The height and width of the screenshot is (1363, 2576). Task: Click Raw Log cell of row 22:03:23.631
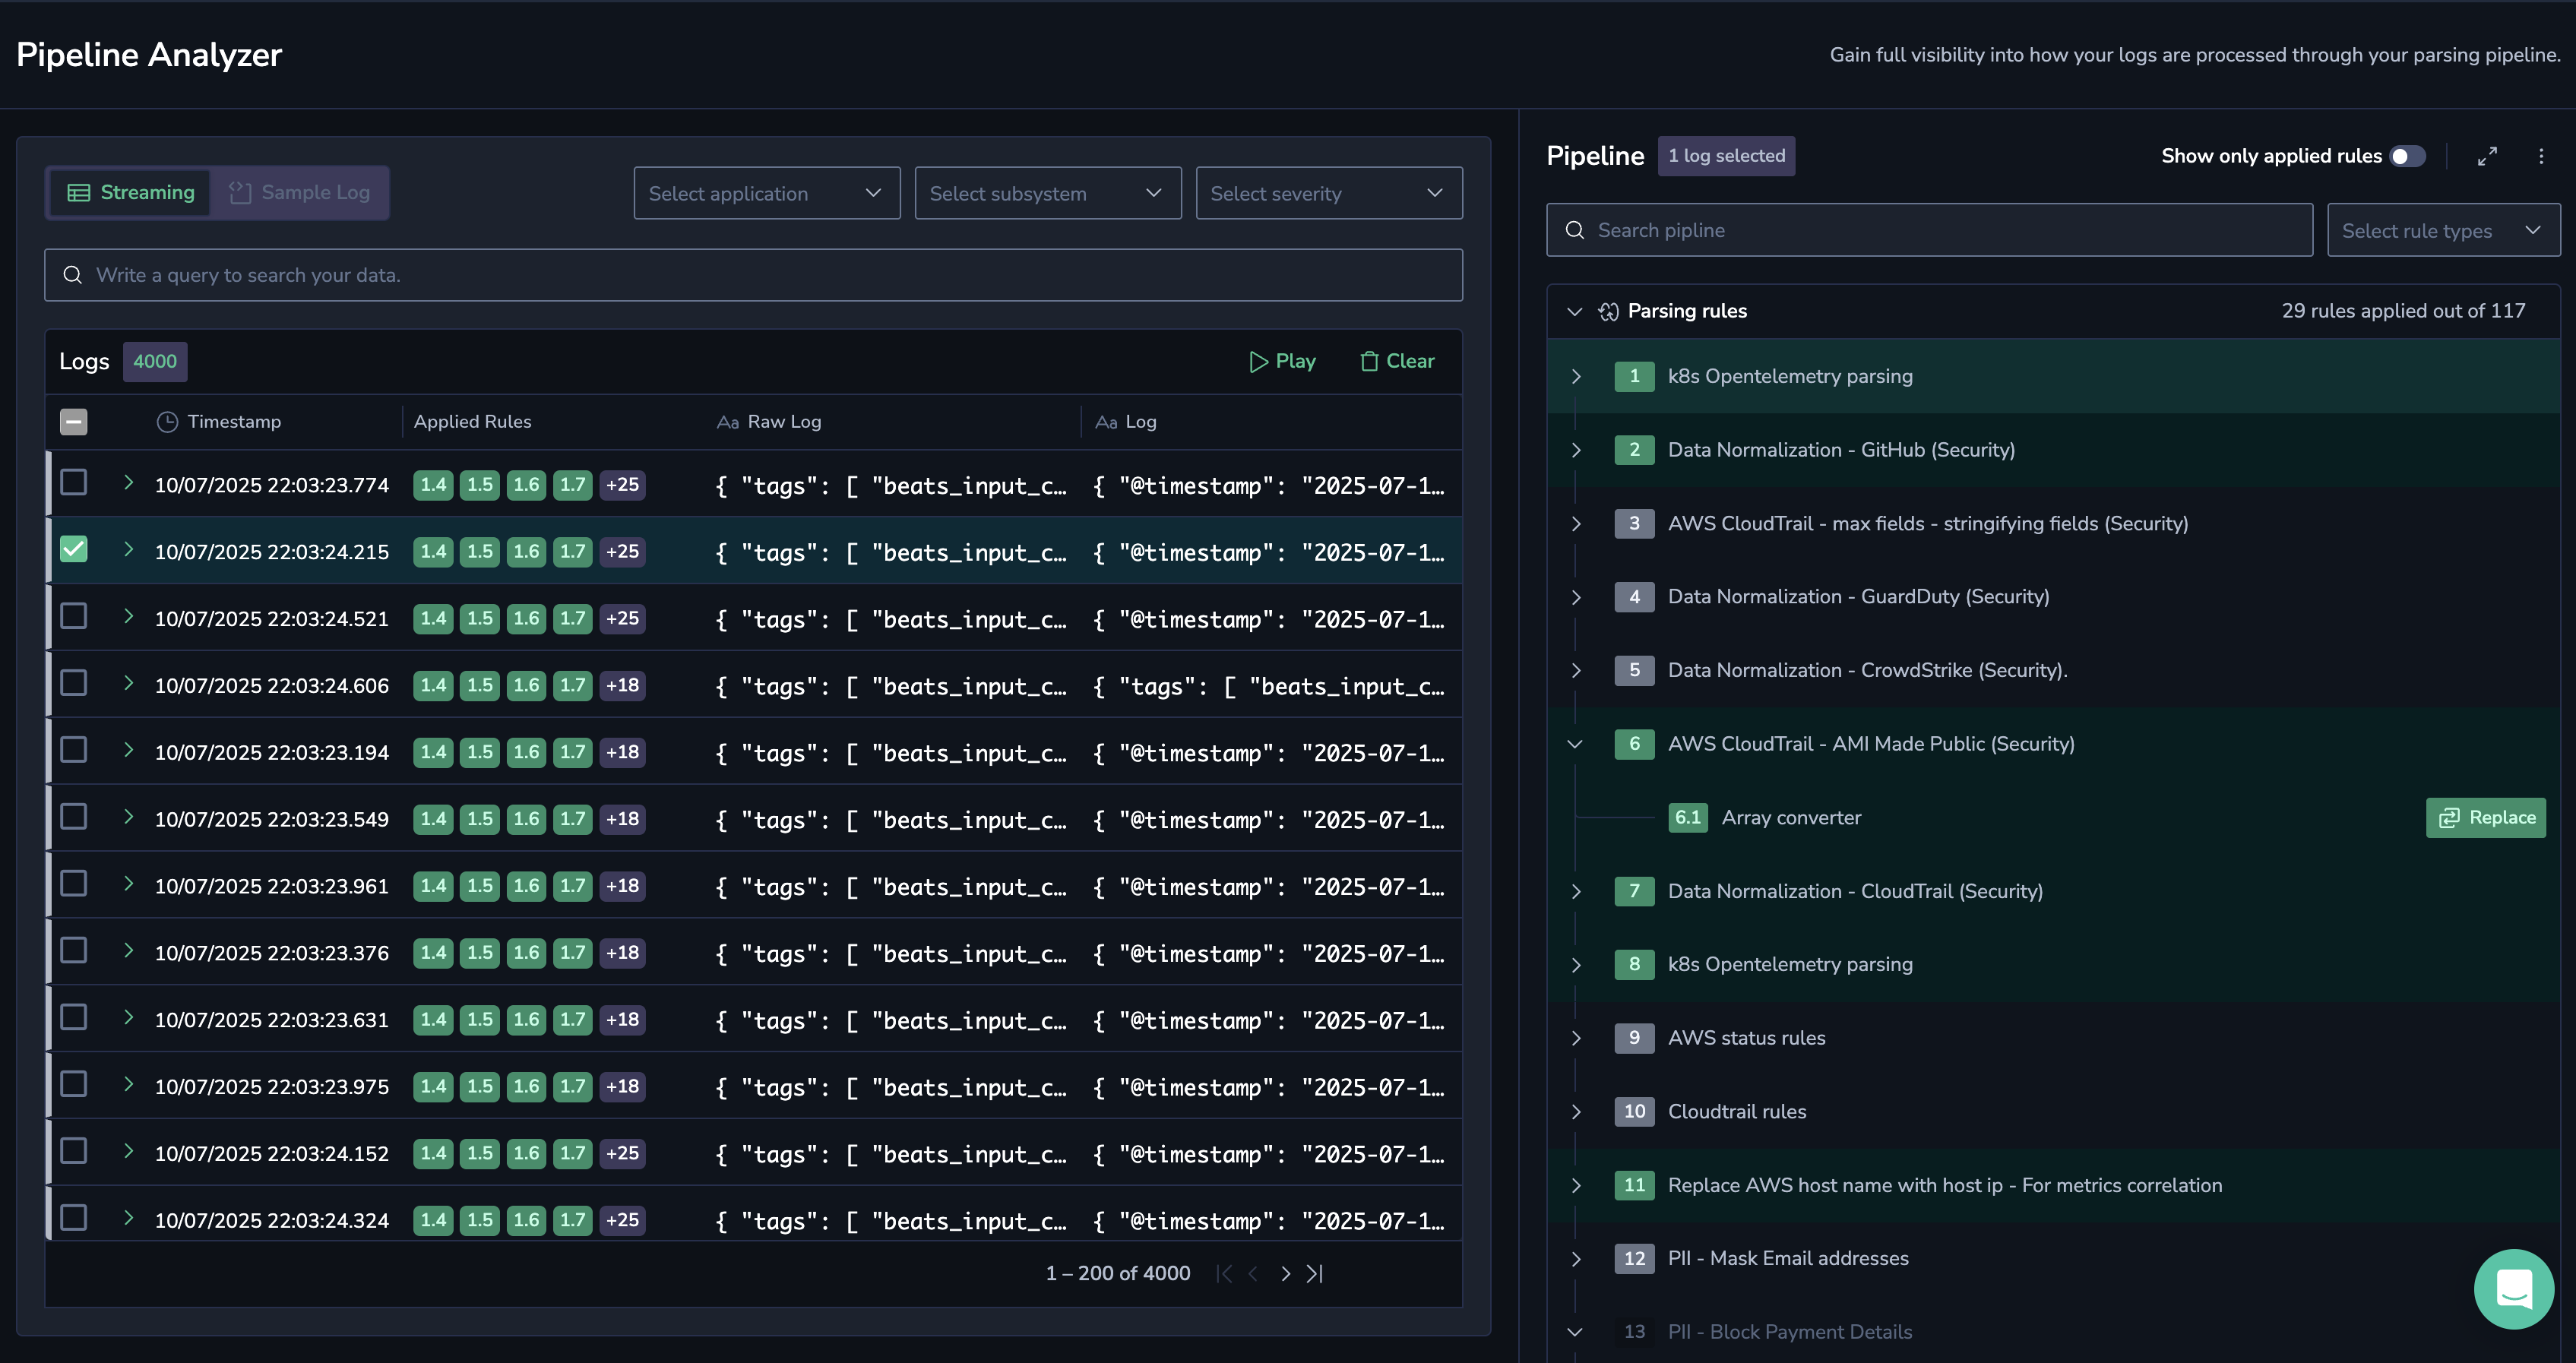pos(891,1020)
